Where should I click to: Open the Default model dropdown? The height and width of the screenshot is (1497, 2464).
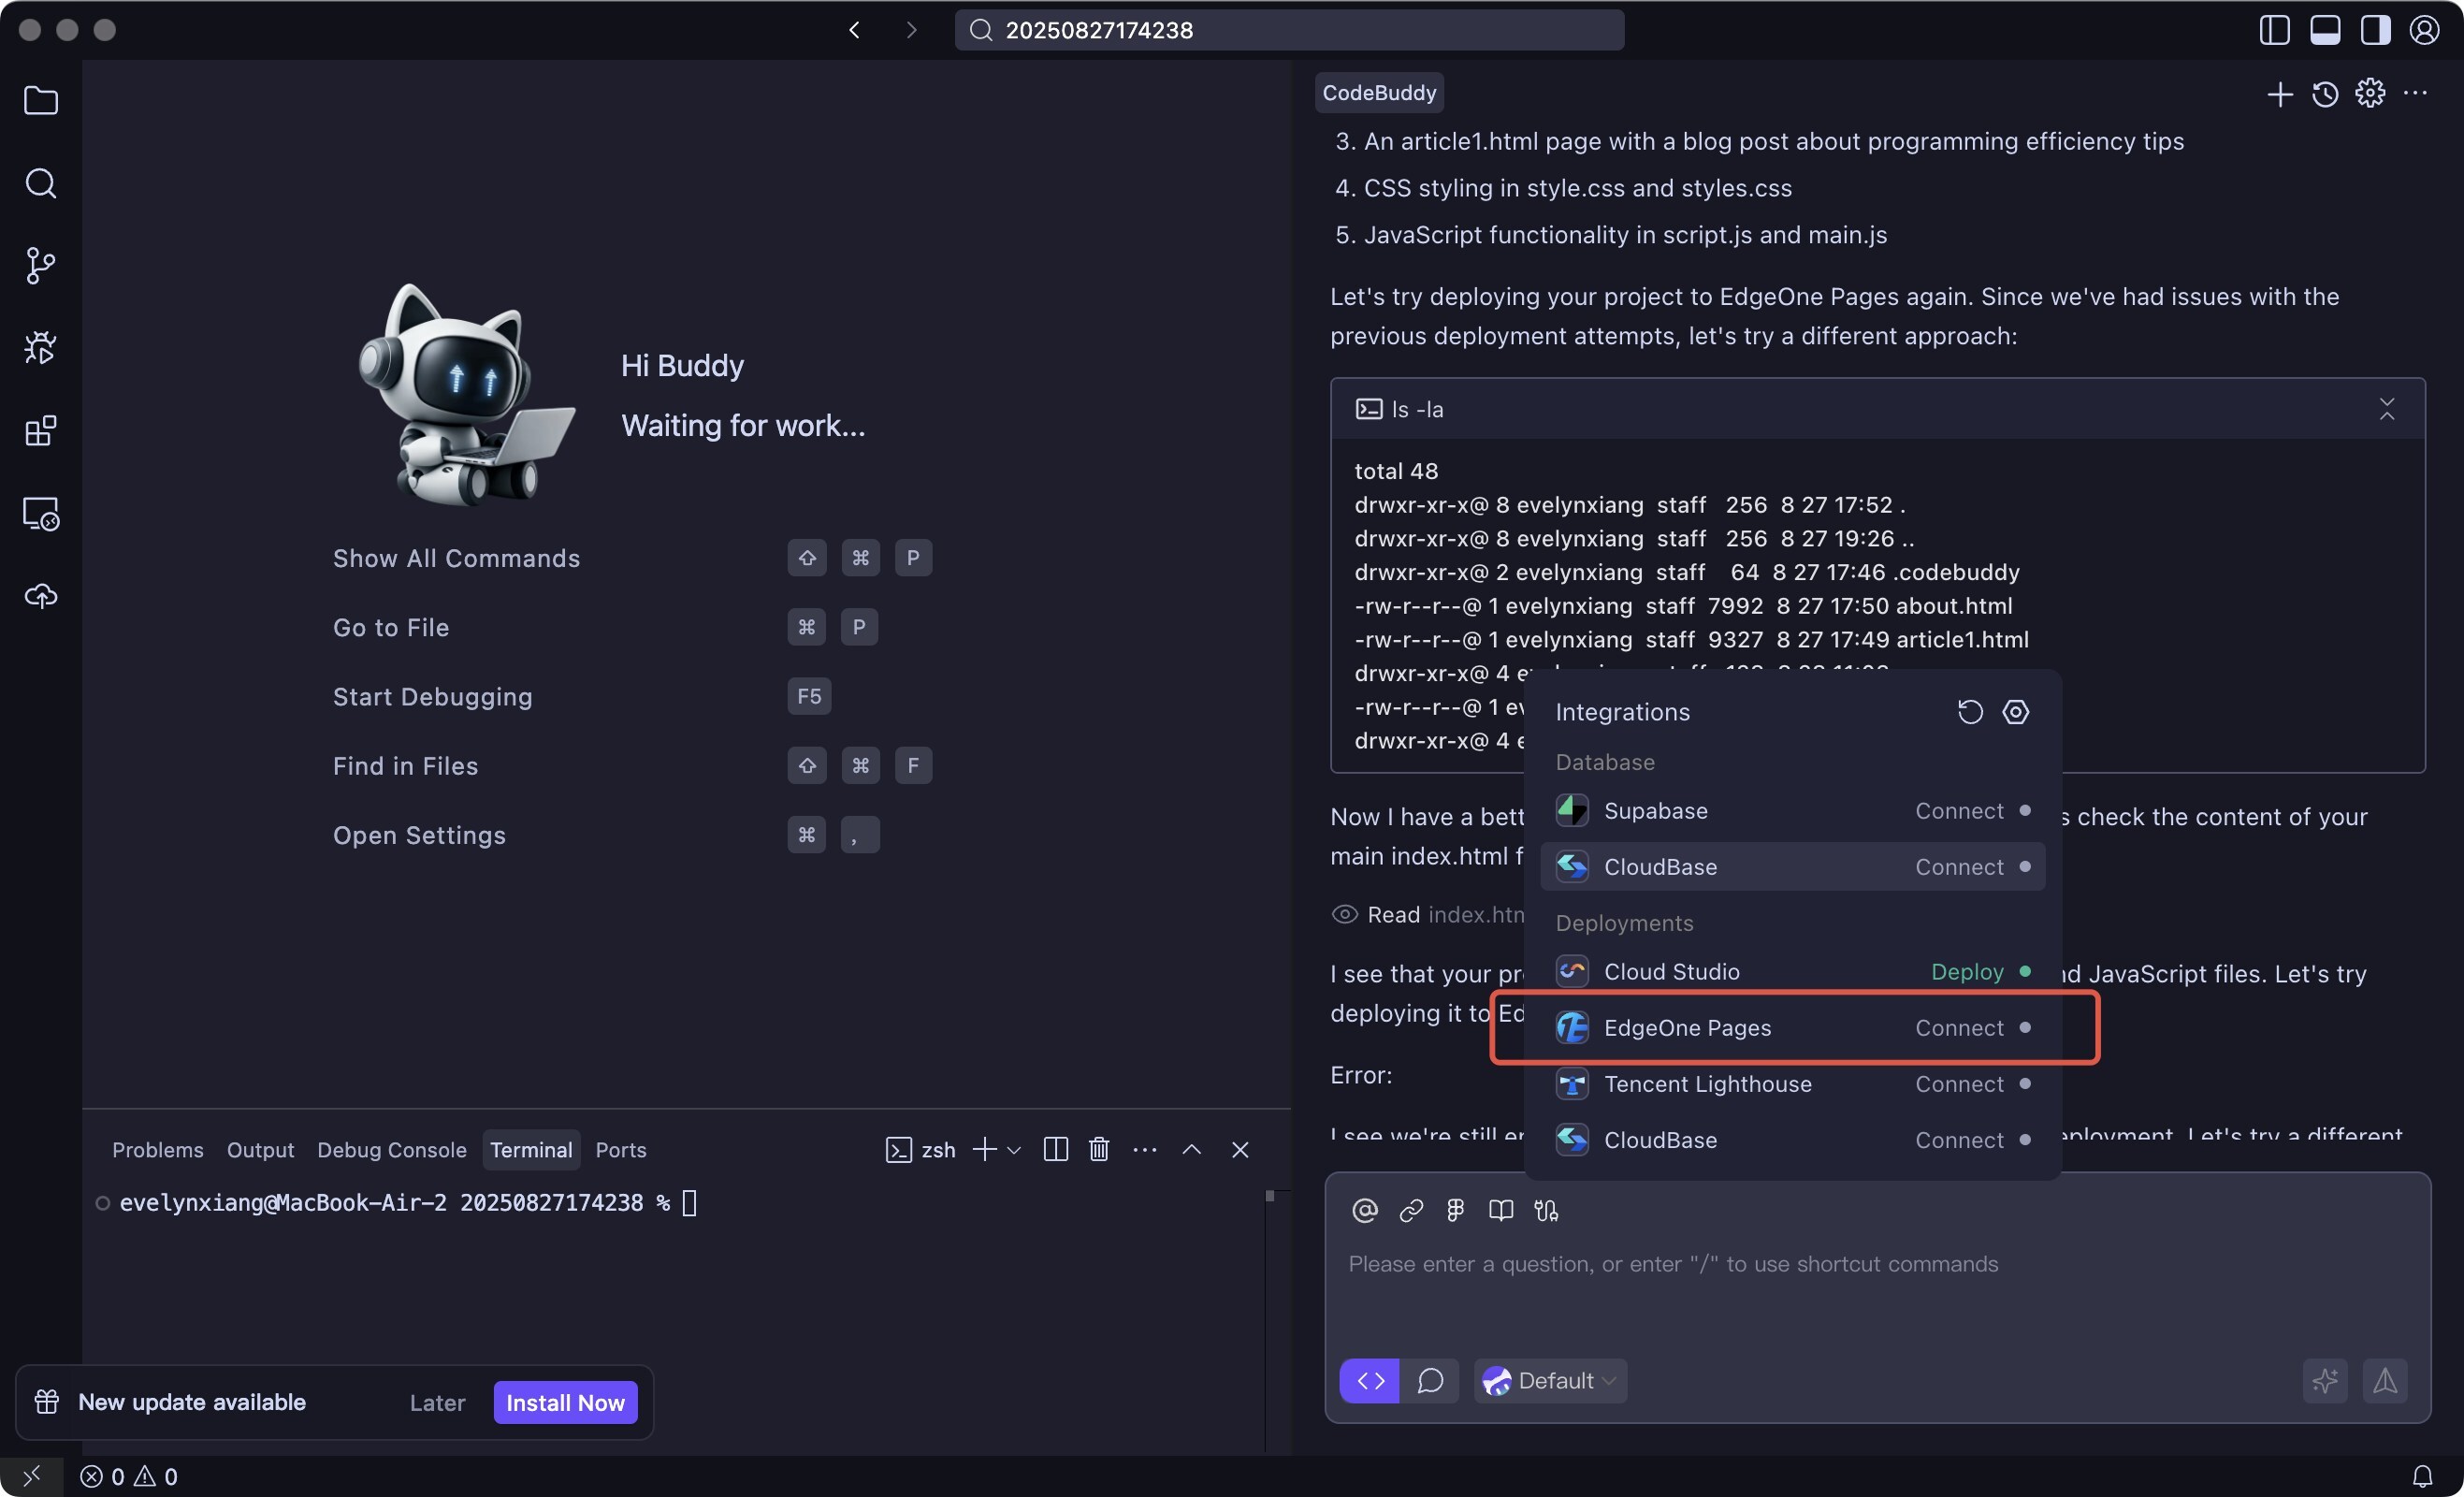pos(1551,1381)
